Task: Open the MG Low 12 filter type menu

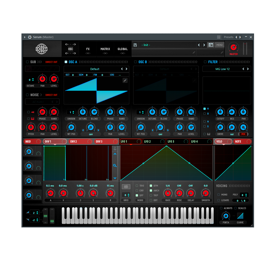Action: [x=222, y=69]
